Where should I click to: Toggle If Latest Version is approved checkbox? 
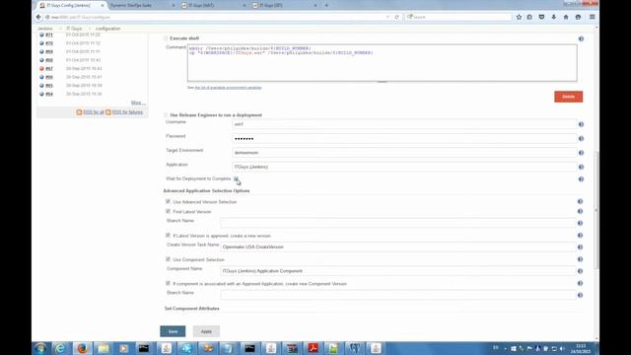(x=168, y=235)
